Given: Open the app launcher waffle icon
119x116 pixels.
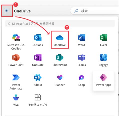Looking at the screenshot, I should click(7, 10).
